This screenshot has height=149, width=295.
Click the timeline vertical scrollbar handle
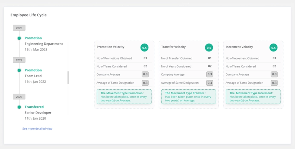click(68, 78)
